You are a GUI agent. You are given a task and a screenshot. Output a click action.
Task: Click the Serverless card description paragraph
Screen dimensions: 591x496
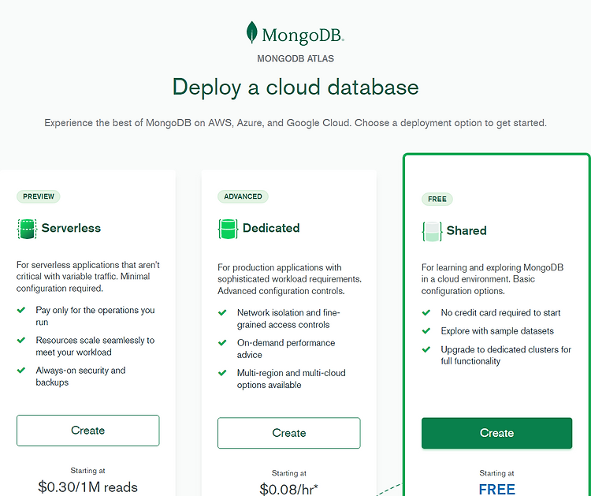(87, 277)
